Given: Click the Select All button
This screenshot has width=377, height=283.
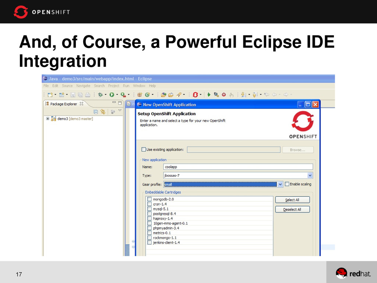Looking at the screenshot, I should (x=292, y=200).
